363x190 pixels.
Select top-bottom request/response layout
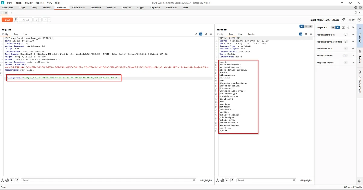point(306,26)
